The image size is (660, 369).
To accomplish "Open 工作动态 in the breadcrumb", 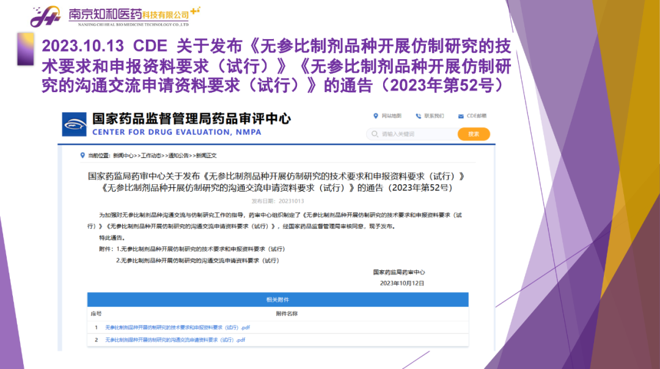I will click(152, 156).
